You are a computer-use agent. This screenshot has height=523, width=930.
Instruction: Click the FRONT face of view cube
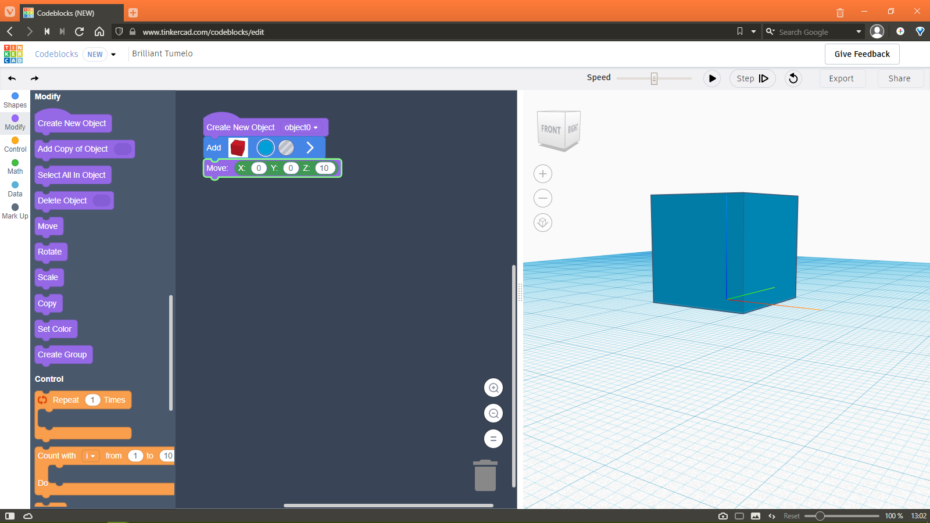tap(550, 130)
